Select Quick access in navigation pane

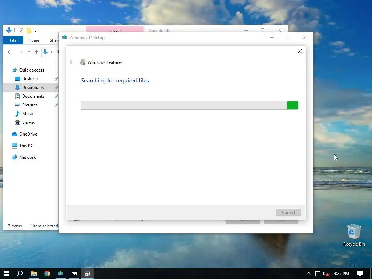(x=32, y=70)
